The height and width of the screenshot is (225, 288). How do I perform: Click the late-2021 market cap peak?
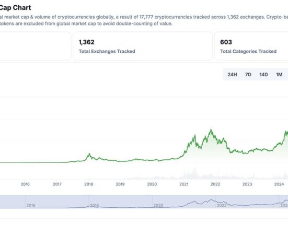[211, 130]
